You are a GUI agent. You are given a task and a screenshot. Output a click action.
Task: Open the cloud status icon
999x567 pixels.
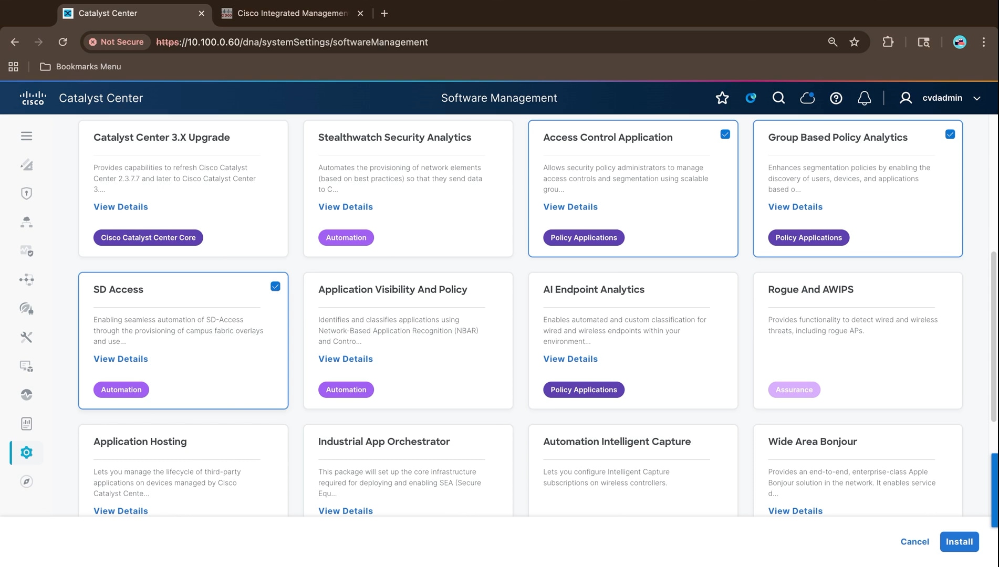[807, 98]
